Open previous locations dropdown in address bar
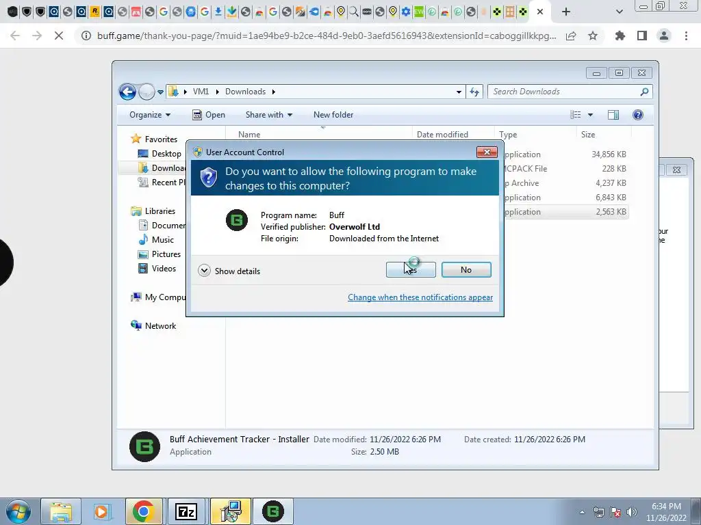 coord(459,92)
